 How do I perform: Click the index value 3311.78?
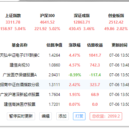click(13, 22)
